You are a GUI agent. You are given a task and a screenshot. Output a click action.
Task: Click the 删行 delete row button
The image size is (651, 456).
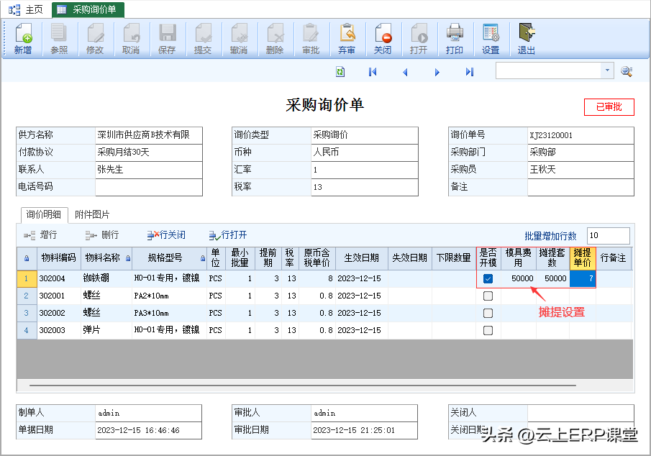click(x=102, y=235)
